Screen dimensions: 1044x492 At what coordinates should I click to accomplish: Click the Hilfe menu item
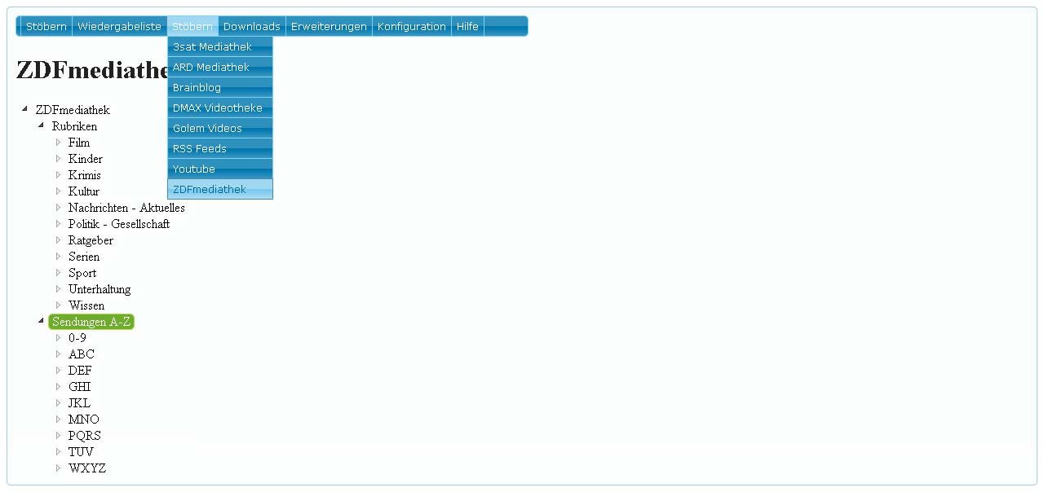coord(467,27)
